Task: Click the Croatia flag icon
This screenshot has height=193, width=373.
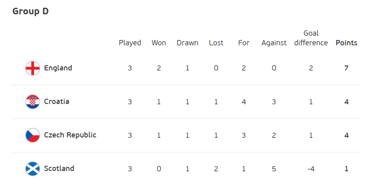Action: click(x=32, y=102)
